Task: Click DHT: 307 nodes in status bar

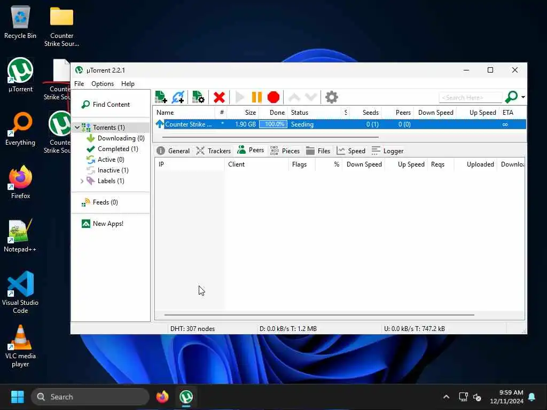Action: tap(192, 329)
